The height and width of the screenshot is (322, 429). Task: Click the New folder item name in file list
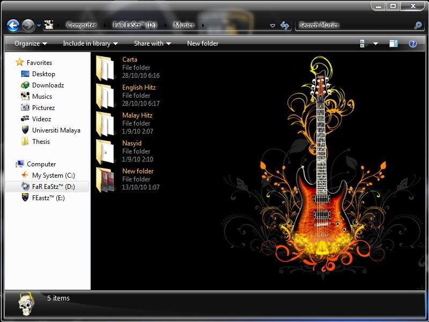pyautogui.click(x=138, y=171)
